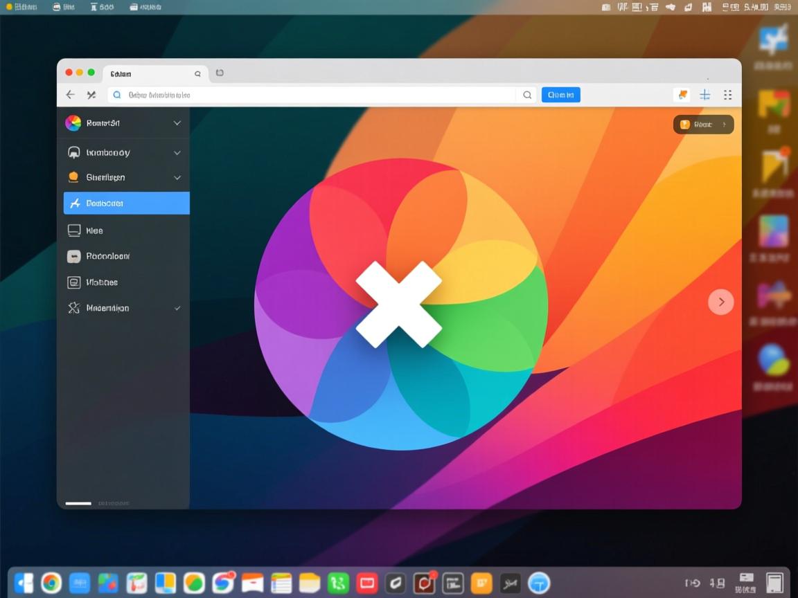The width and height of the screenshot is (798, 598).
Task: Click the blue plus-grid icon in the toolbar
Action: click(704, 95)
